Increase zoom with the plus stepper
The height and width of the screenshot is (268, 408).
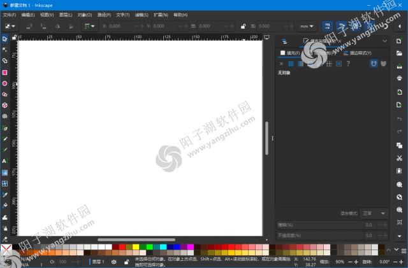pyautogui.click(x=356, y=262)
